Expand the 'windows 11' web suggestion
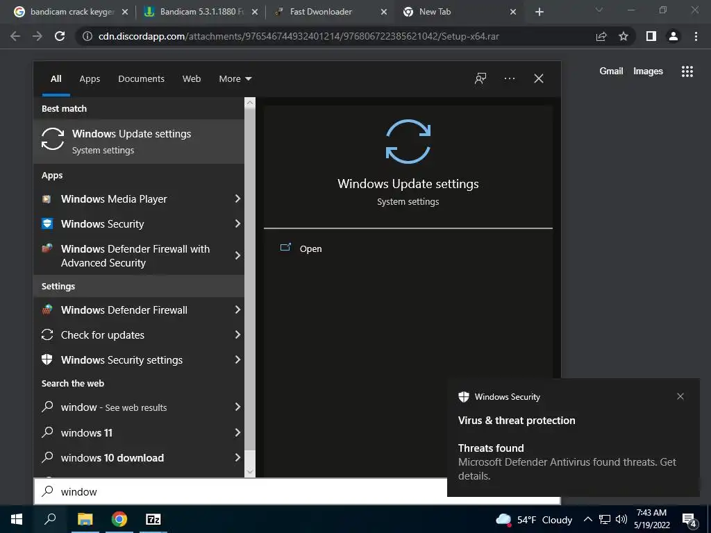This screenshot has width=711, height=533. point(237,432)
